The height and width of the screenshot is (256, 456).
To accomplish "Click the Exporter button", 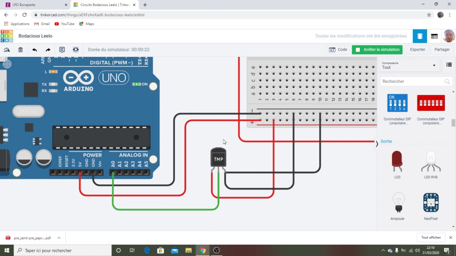I will tap(418, 50).
